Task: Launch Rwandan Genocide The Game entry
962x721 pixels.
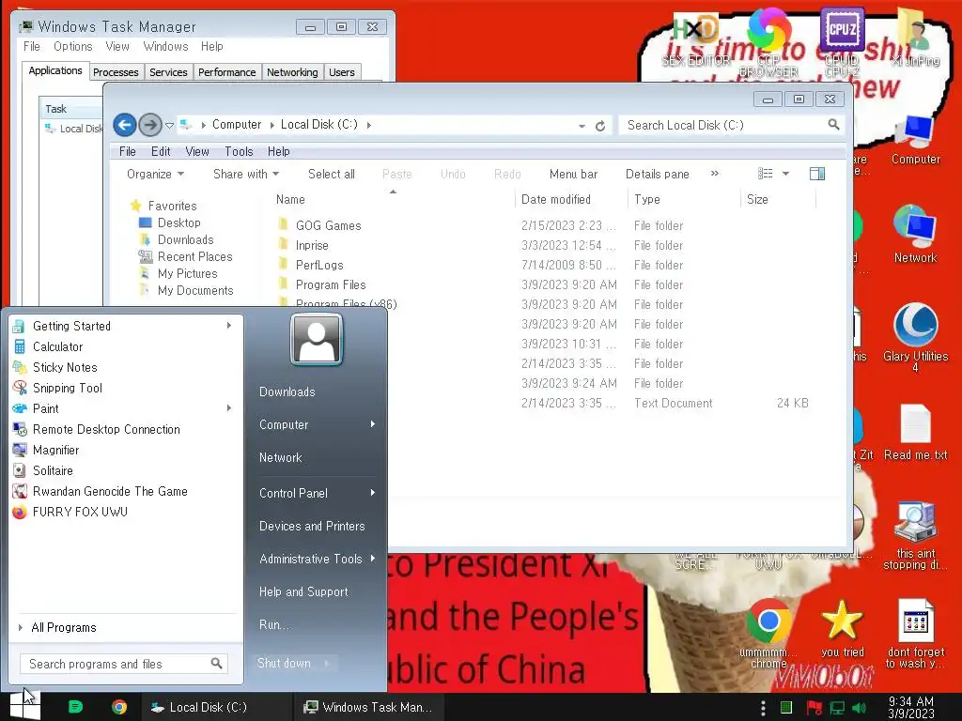Action: (x=110, y=491)
